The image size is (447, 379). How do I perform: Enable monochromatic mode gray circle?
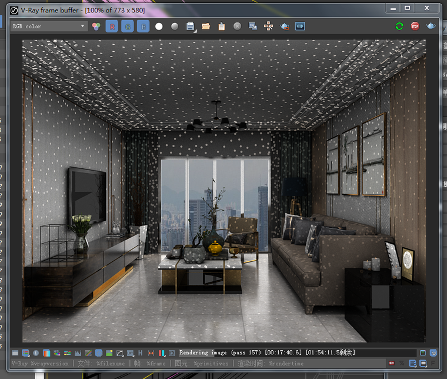[x=175, y=26]
